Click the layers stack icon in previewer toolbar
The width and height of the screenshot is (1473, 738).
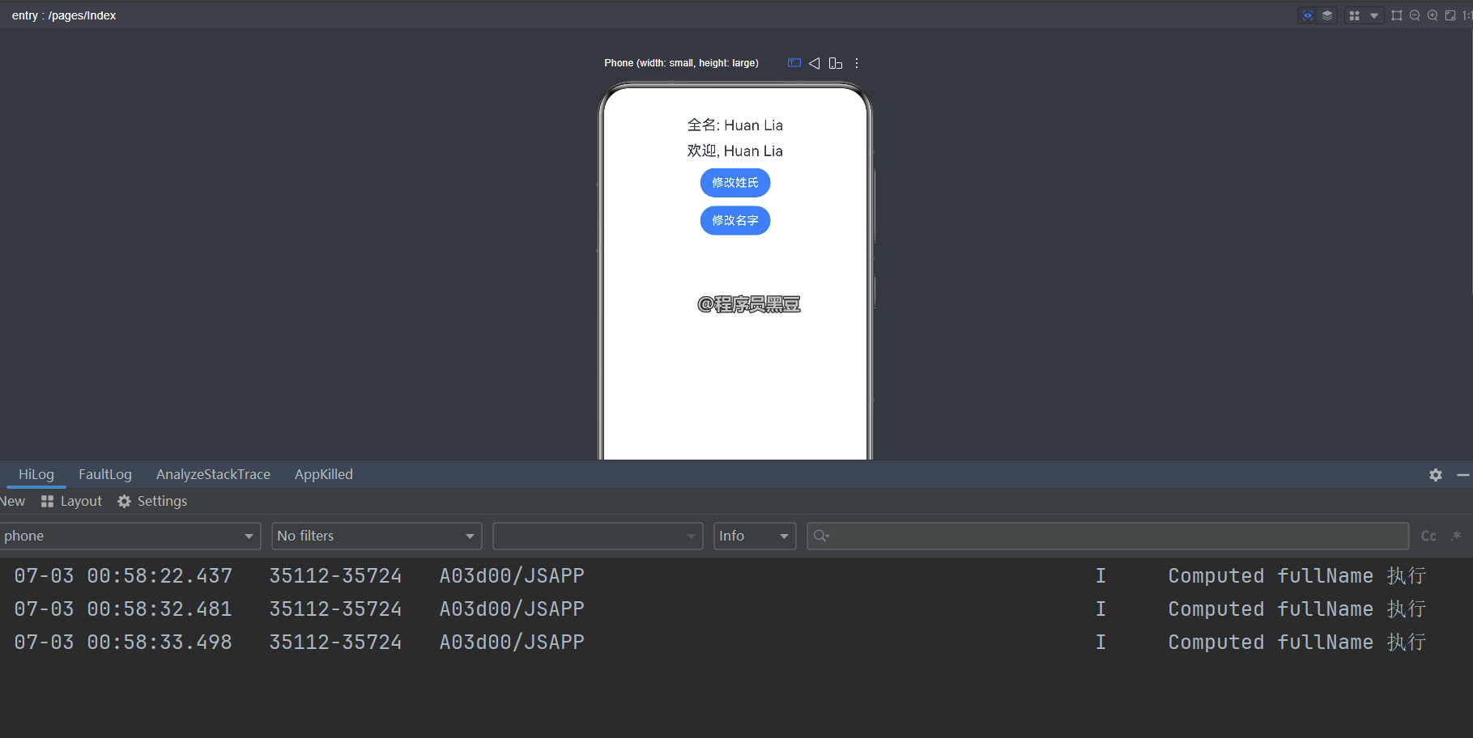click(1326, 15)
